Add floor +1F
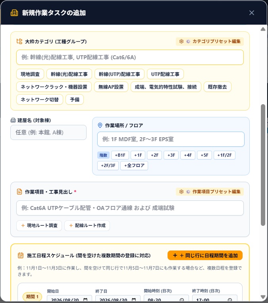This screenshot has width=268, height=303. coord(138,155)
